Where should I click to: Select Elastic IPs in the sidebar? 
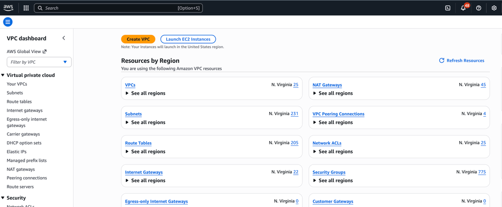pyautogui.click(x=17, y=152)
